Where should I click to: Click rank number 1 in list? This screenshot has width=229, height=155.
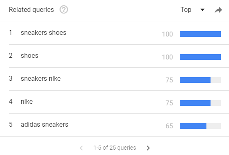(x=11, y=32)
